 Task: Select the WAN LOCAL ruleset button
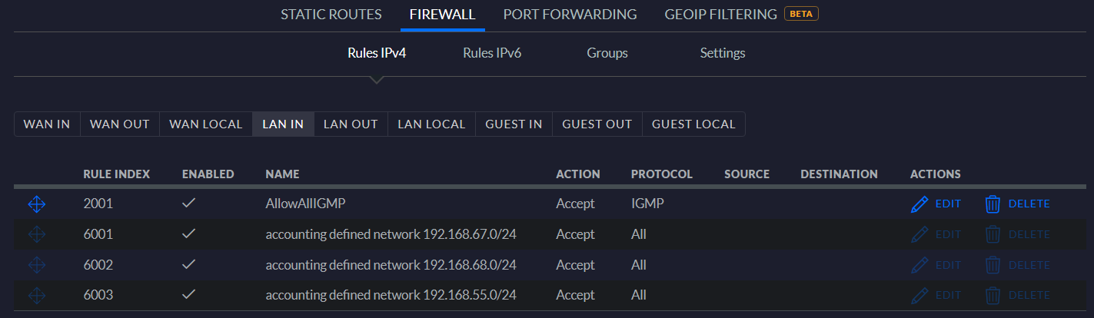click(206, 124)
